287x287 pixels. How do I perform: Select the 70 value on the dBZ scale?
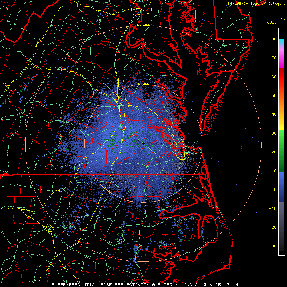[274, 58]
